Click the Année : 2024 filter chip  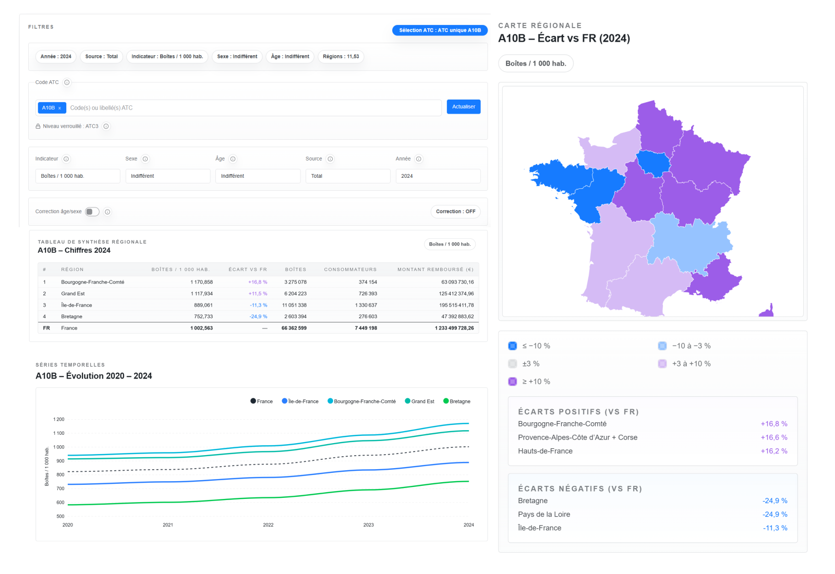point(56,56)
